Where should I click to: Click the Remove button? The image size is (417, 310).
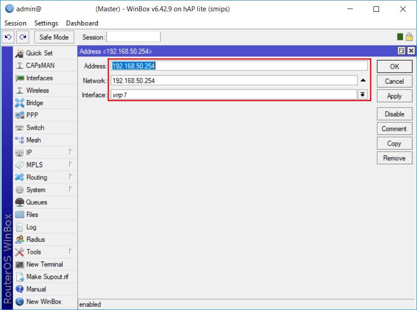(x=394, y=158)
